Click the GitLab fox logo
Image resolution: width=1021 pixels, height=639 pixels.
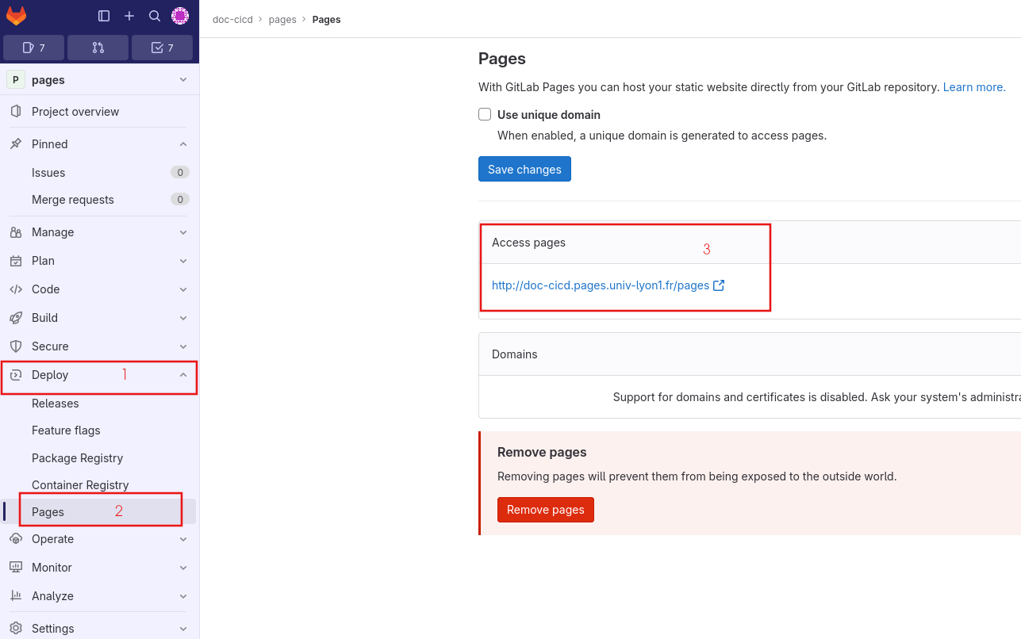tap(16, 16)
